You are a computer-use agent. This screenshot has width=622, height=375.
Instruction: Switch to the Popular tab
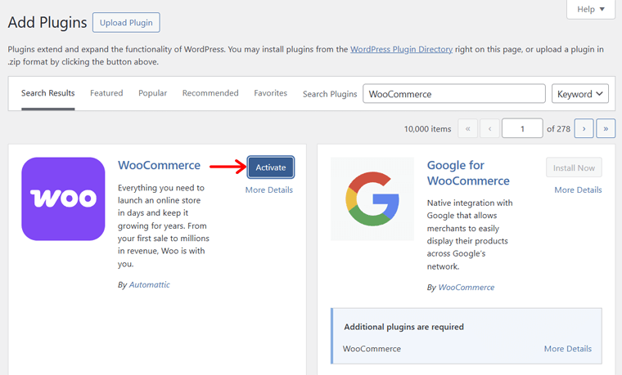[153, 93]
